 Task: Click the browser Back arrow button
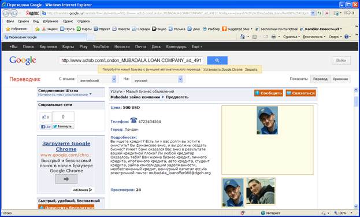pyautogui.click(x=6, y=13)
